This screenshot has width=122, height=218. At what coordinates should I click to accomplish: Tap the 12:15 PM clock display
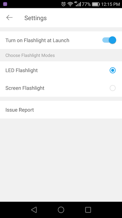tap(111, 4)
